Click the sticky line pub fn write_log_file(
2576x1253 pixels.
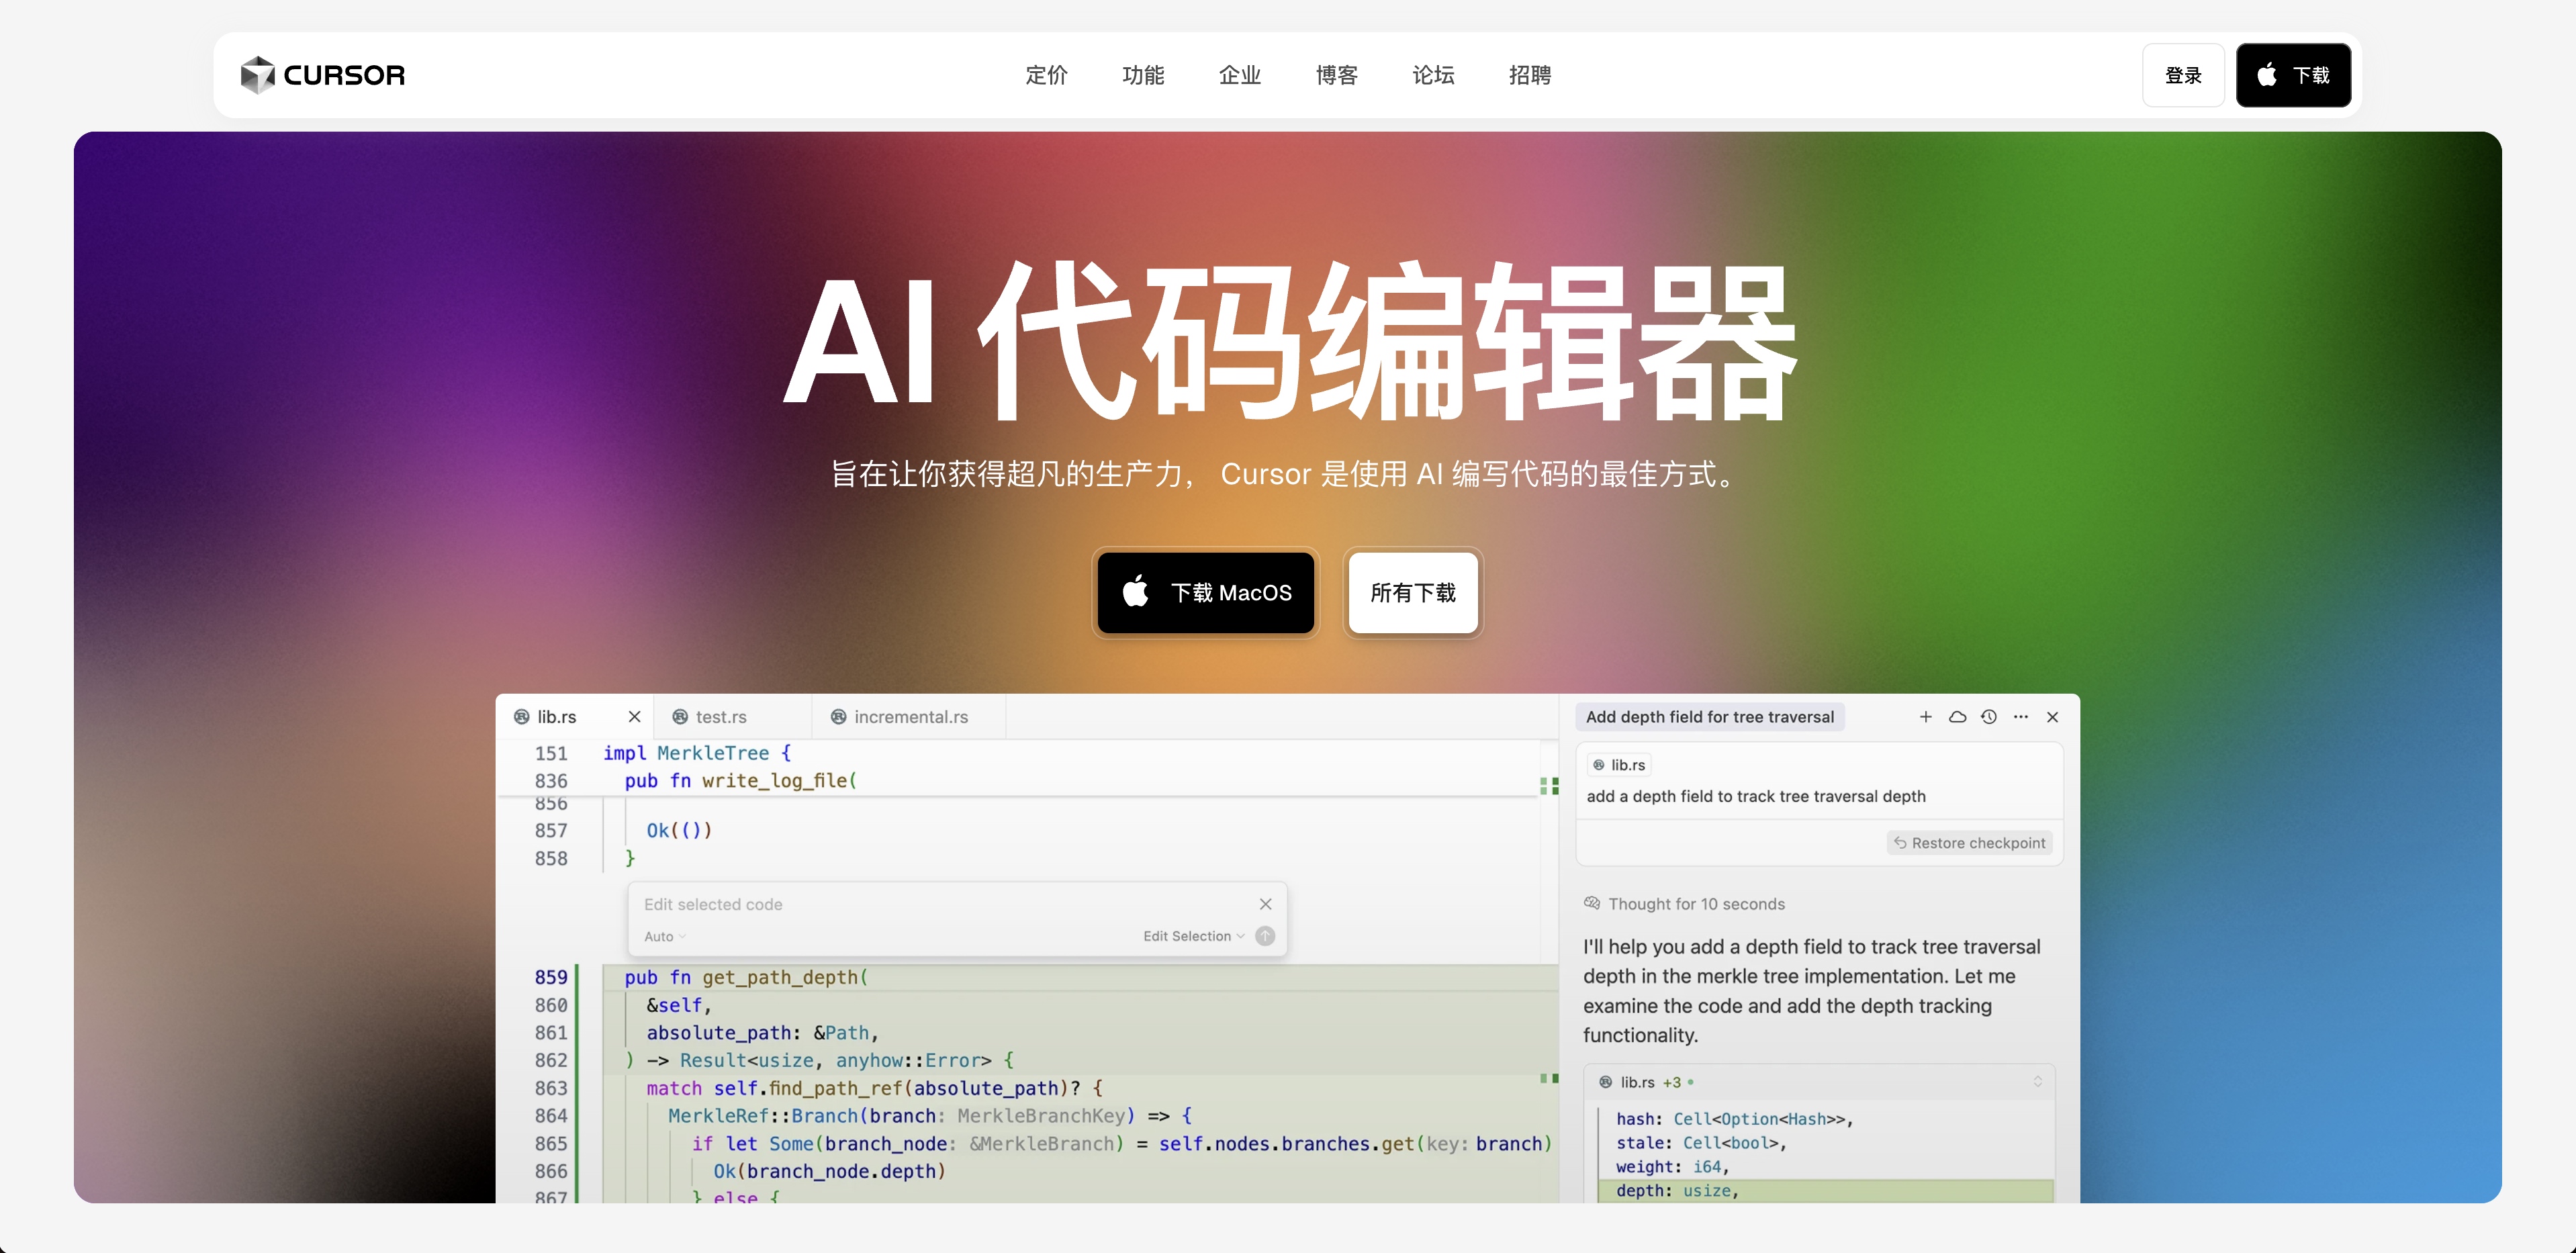point(741,781)
